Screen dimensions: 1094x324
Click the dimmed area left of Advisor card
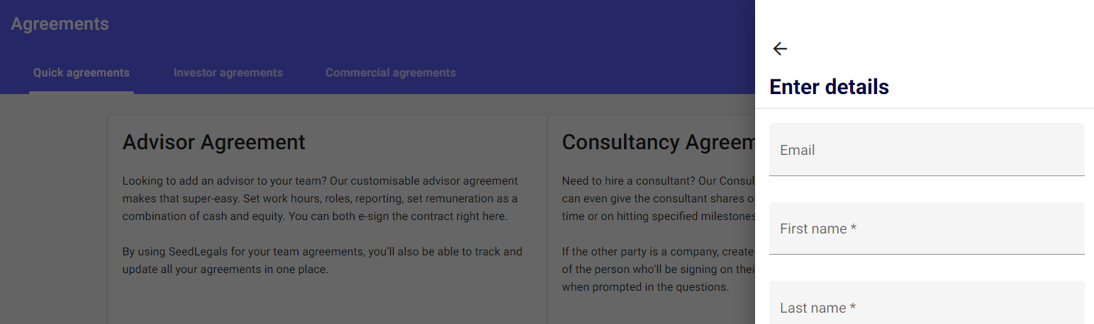click(x=53, y=212)
